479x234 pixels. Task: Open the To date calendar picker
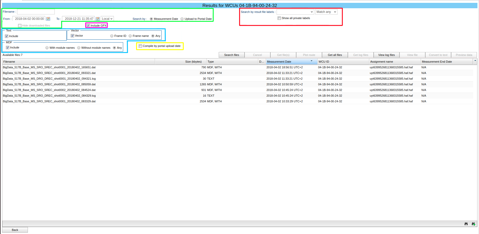coord(98,19)
